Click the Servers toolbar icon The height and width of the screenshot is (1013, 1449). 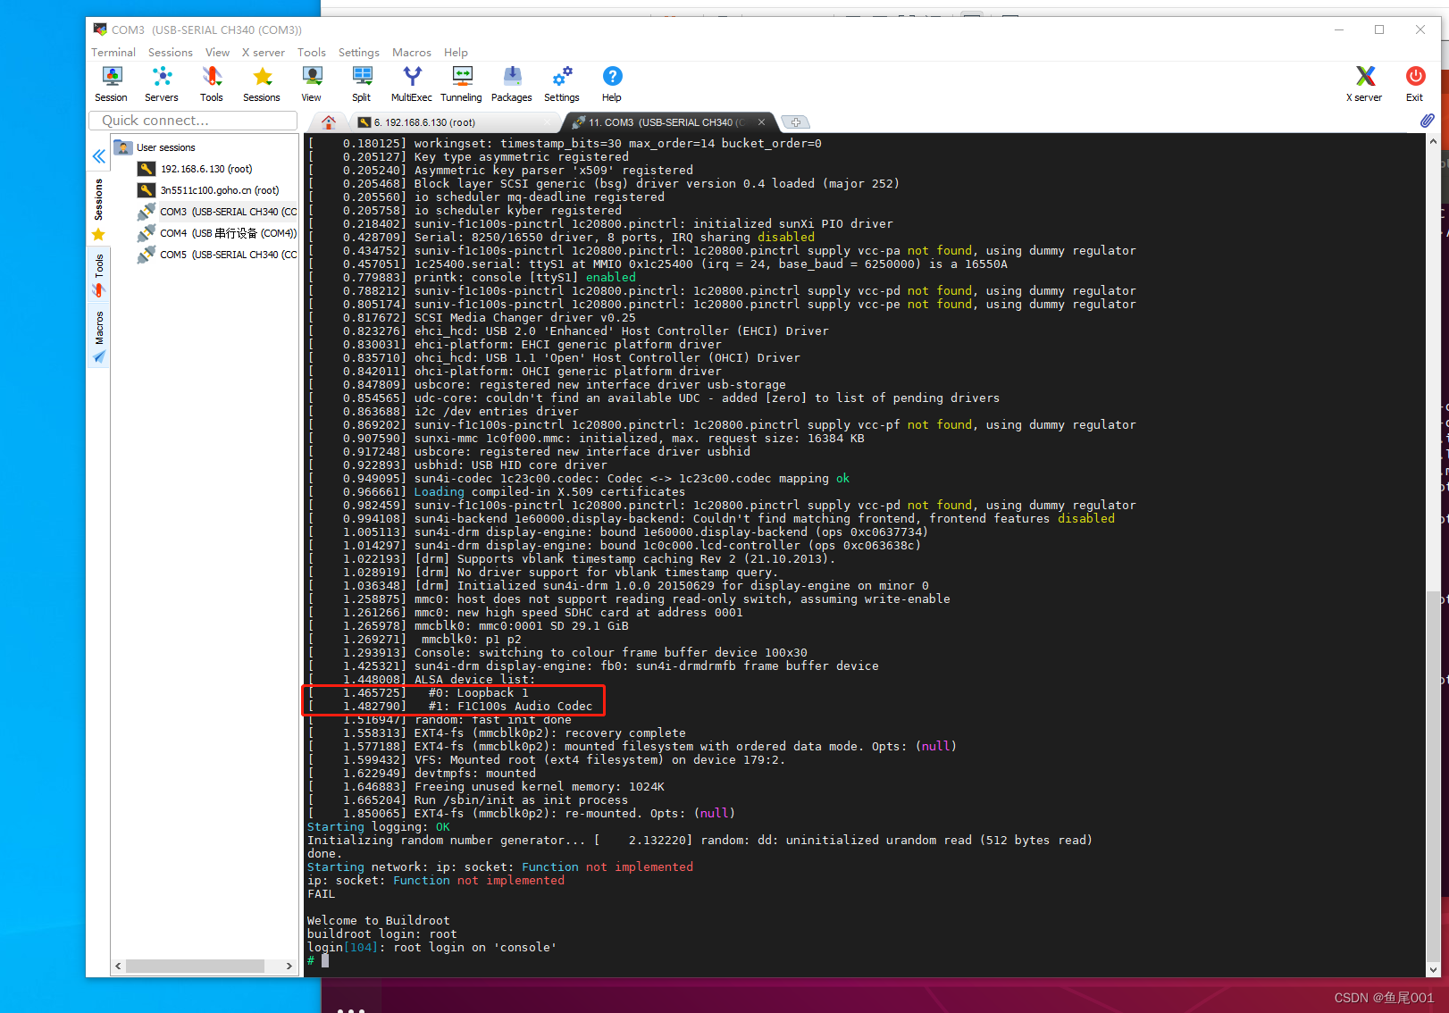161,83
